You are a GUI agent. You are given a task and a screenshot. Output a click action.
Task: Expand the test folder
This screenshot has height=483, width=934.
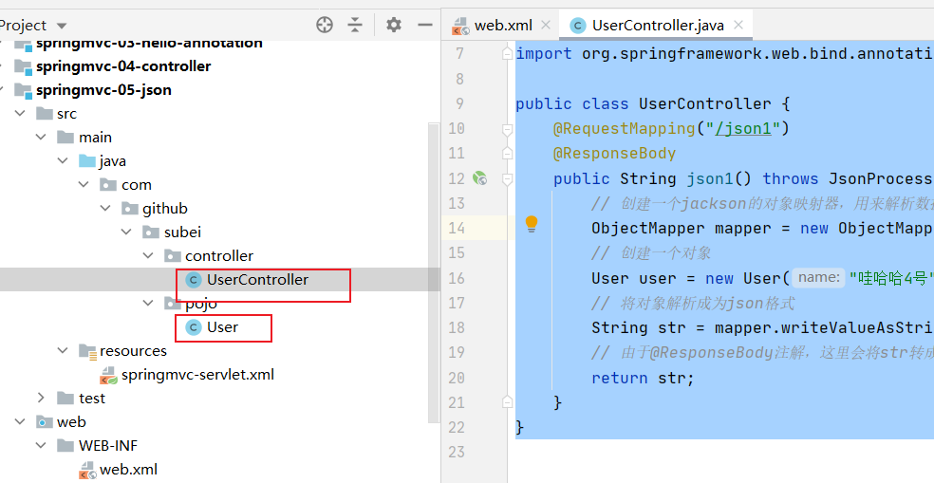41,398
